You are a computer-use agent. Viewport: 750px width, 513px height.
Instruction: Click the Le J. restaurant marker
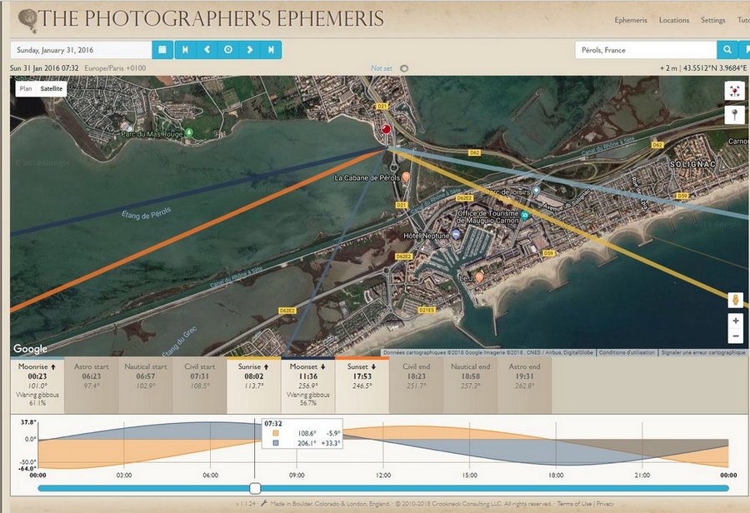click(479, 276)
